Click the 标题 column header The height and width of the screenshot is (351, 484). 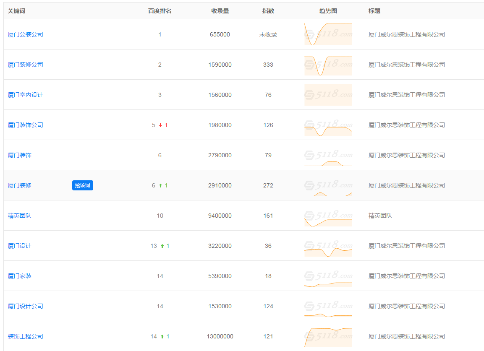pos(374,11)
